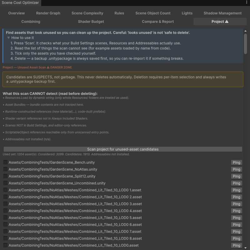Open the Shader Budget tab
Screen dimensions: 250x250
91,22
